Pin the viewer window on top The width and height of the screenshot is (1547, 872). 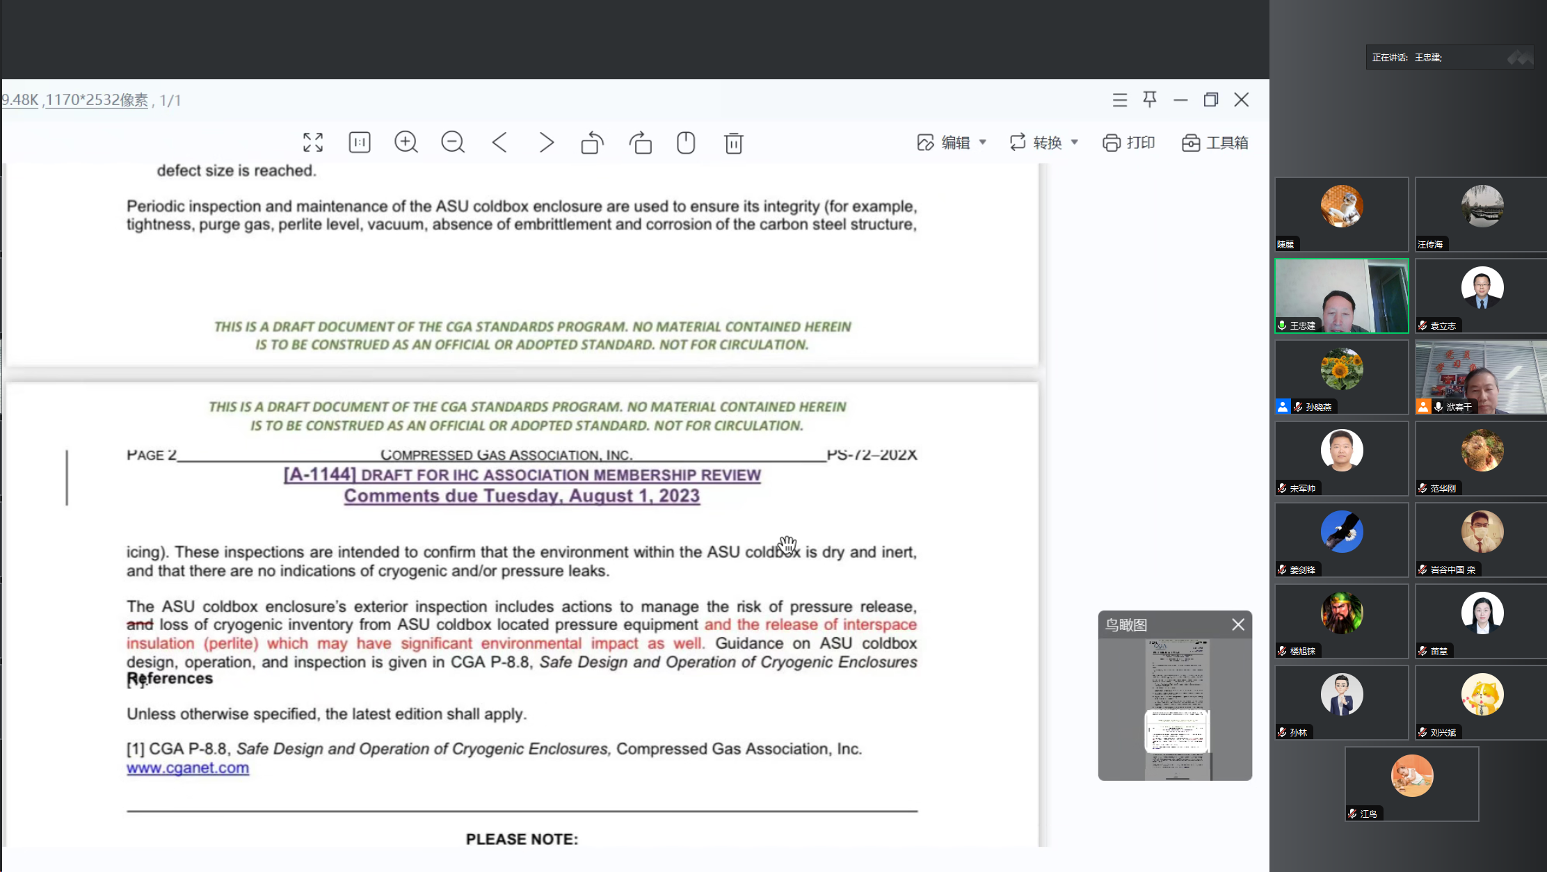(x=1150, y=99)
